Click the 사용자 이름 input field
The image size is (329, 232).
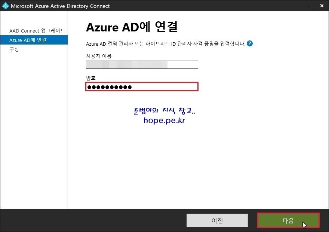point(142,65)
